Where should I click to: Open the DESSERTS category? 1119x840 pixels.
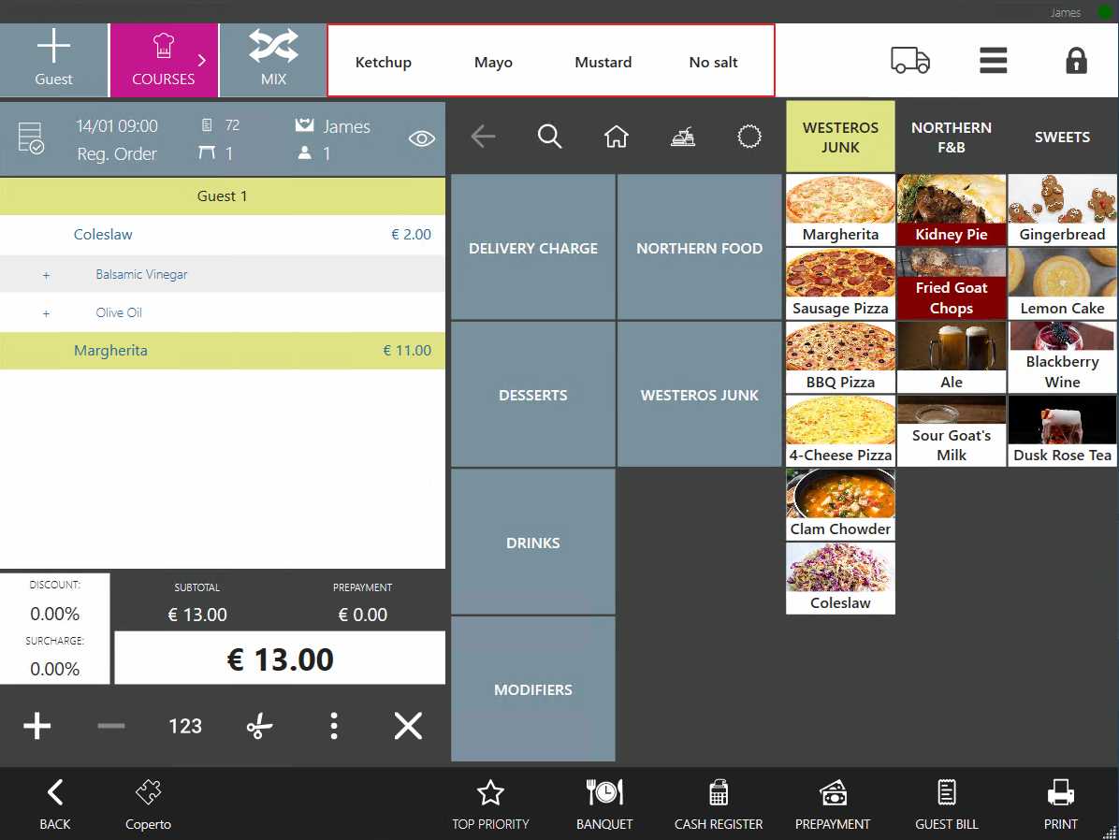[x=533, y=395]
